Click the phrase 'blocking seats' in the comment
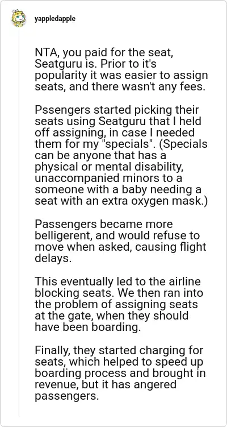The height and width of the screenshot is (427, 227). tap(72, 293)
